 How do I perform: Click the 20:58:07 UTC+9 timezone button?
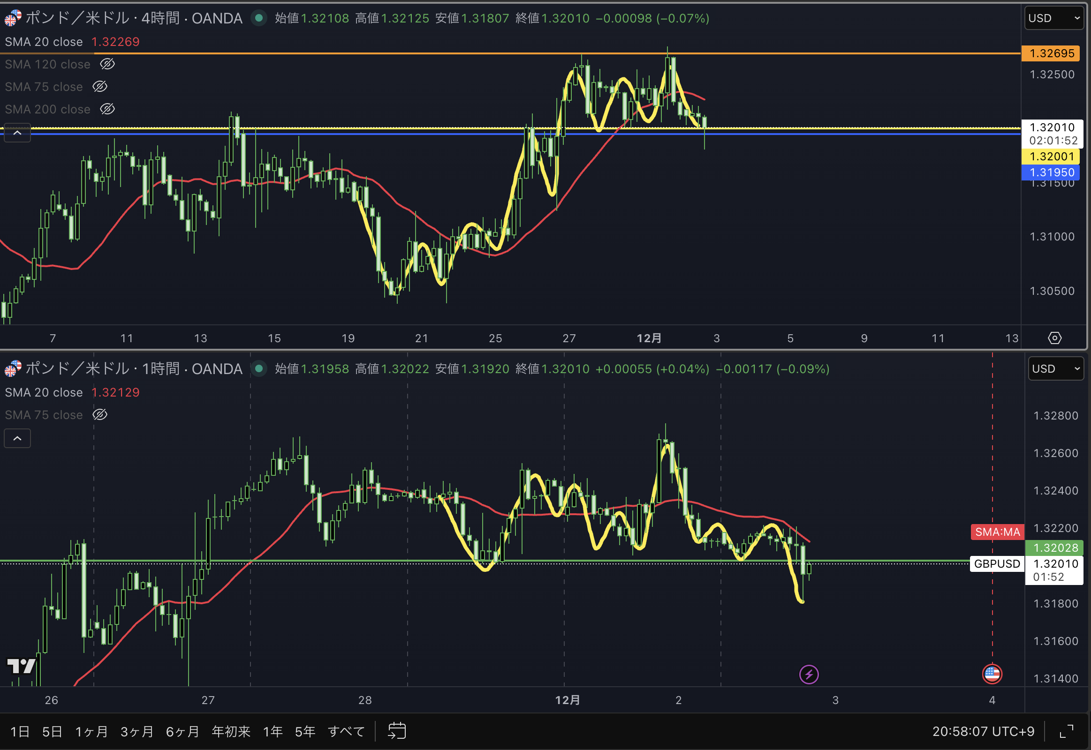(x=983, y=731)
